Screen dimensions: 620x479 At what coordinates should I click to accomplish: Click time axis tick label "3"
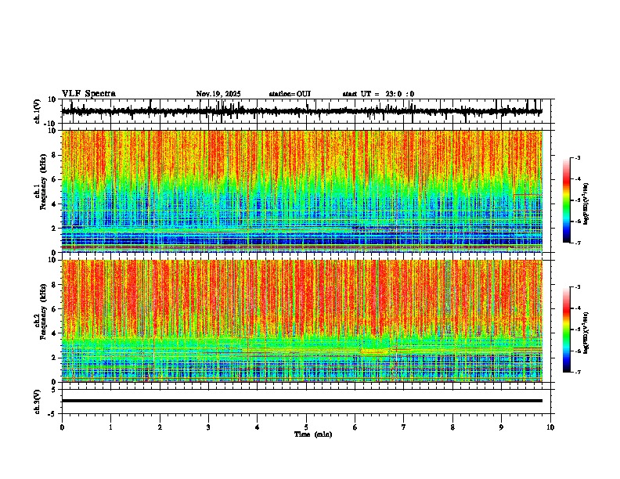[x=208, y=427]
